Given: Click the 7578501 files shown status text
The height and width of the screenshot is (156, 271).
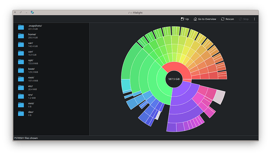Looking at the screenshot, I should point(26,138).
